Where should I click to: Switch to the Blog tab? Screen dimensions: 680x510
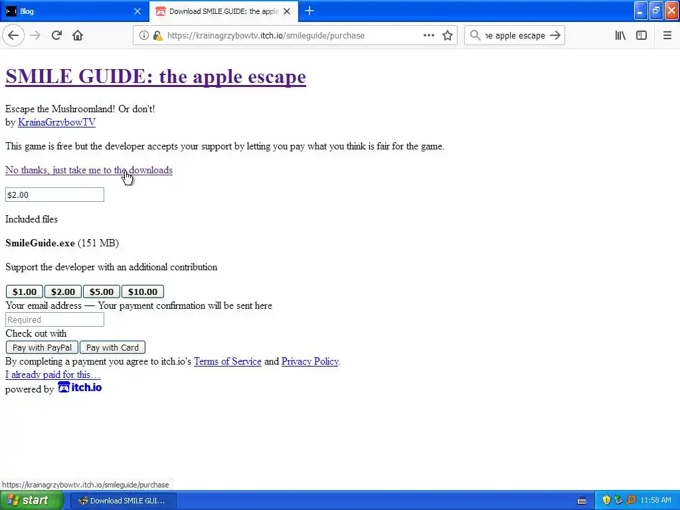pos(74,11)
